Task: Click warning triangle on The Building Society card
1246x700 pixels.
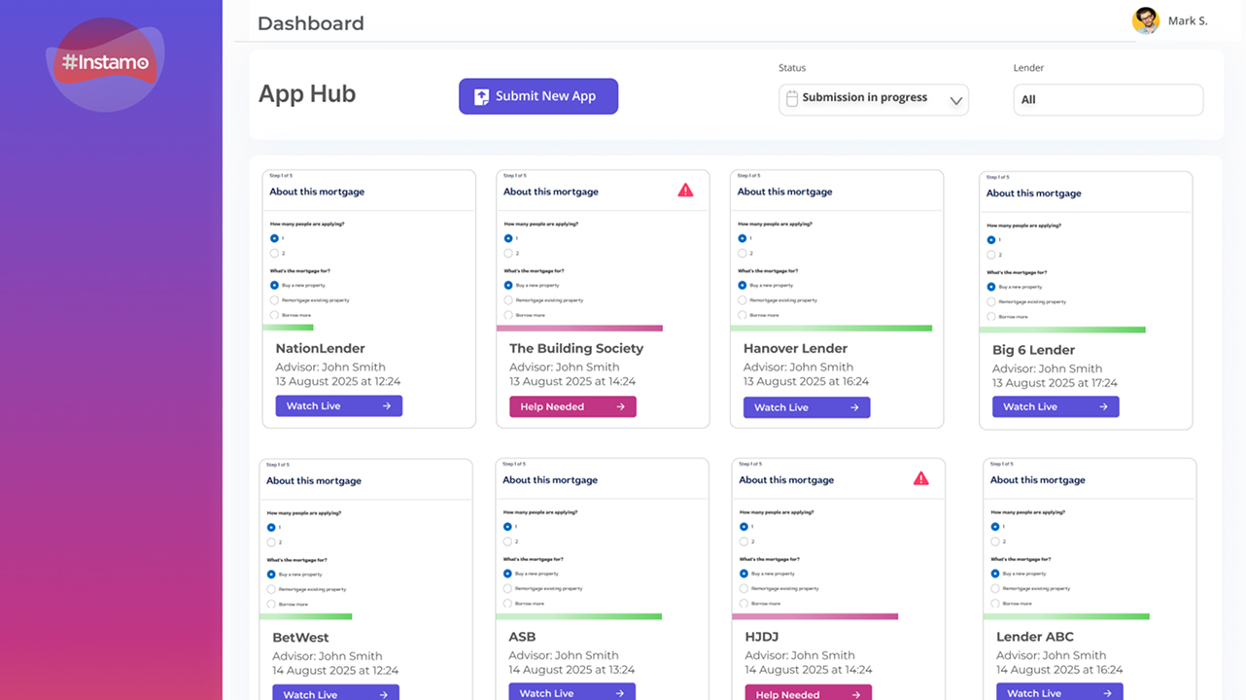Action: pos(685,191)
